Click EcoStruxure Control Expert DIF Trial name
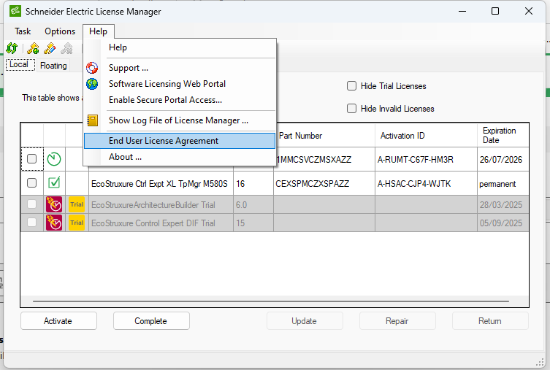 click(161, 223)
